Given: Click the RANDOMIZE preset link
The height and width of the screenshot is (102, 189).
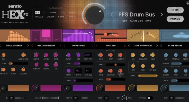Looking at the screenshot, I should (137, 21).
